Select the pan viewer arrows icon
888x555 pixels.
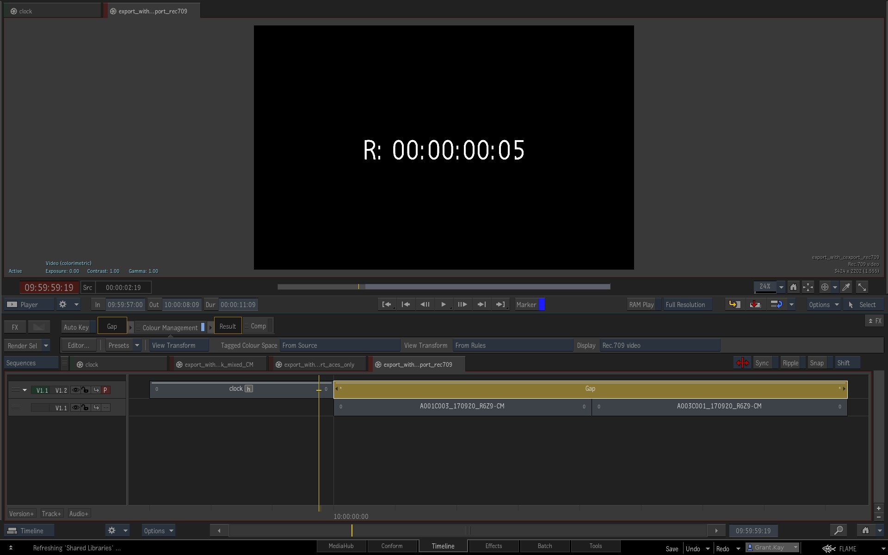(808, 287)
